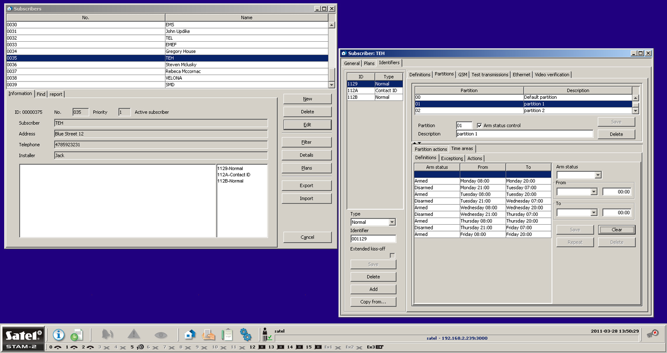The height and width of the screenshot is (353, 667).
Task: Click the key with red X icon
Action: tap(653, 334)
